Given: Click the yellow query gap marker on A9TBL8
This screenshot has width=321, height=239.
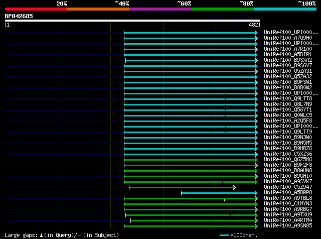Looking at the screenshot, I should [225, 200].
